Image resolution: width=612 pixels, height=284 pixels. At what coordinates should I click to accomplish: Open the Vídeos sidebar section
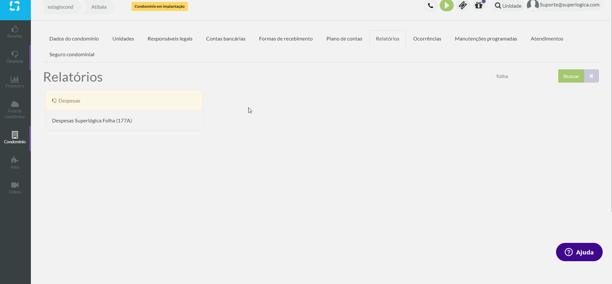pyautogui.click(x=15, y=188)
